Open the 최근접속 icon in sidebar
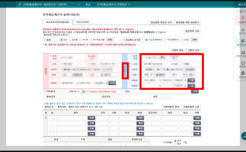 [x=243, y=41]
